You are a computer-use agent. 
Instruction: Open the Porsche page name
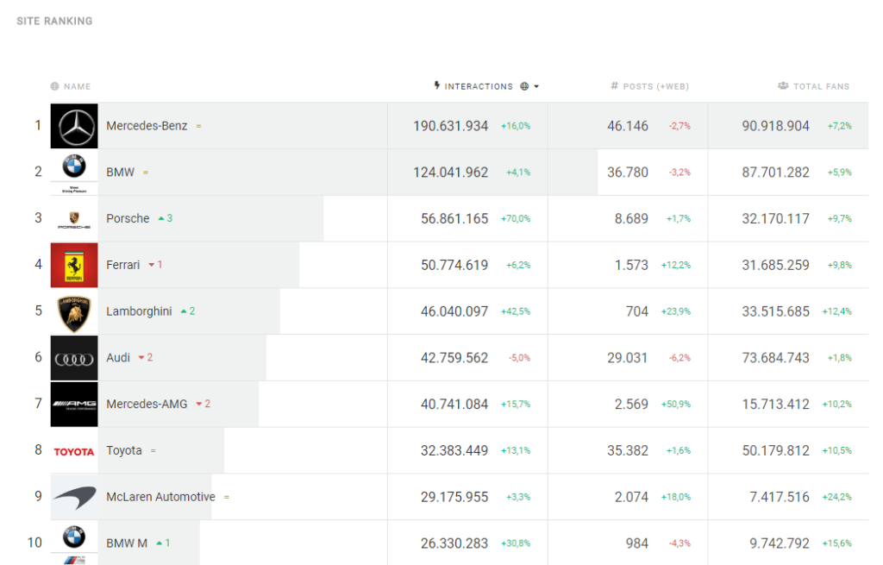(128, 218)
